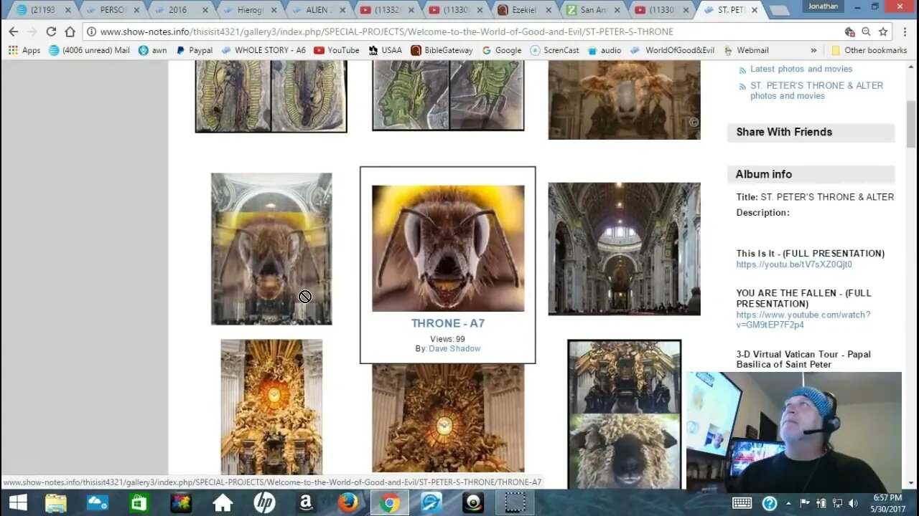Open the Windows Store taskbar icon
919x516 pixels.
click(x=139, y=503)
